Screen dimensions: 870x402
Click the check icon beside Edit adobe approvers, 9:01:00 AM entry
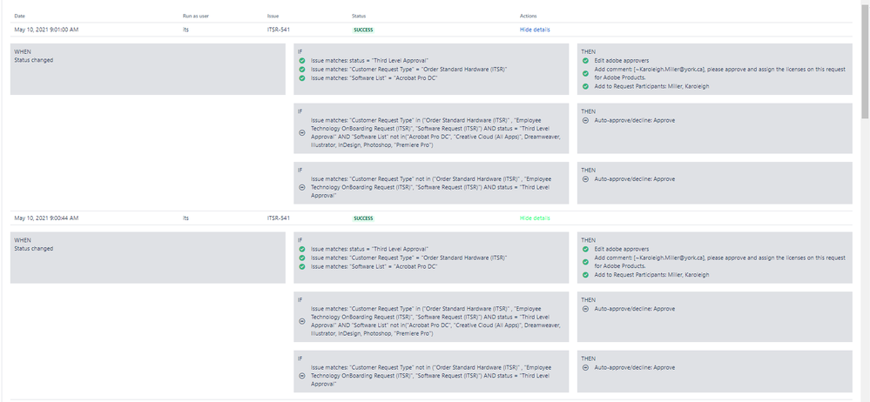click(585, 60)
